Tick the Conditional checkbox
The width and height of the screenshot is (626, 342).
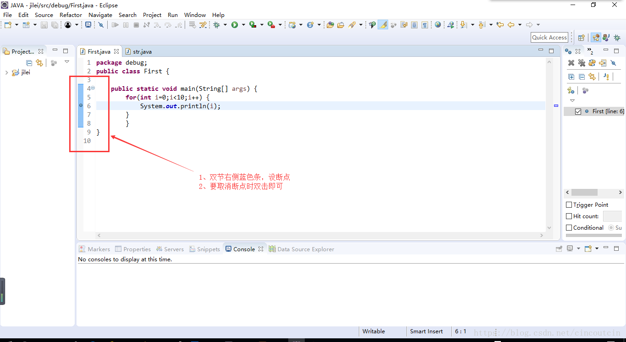[569, 228]
